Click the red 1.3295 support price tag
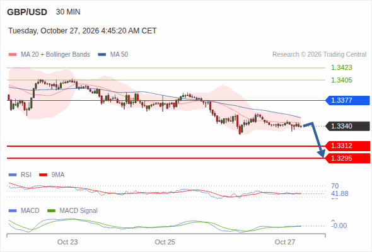 tap(347, 158)
